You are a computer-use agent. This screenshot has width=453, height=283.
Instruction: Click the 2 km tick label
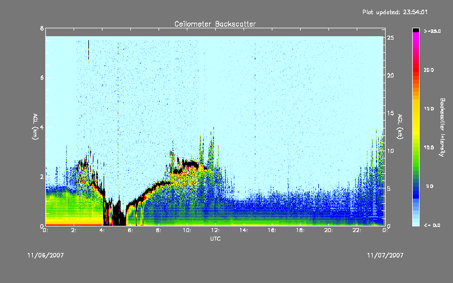42,177
